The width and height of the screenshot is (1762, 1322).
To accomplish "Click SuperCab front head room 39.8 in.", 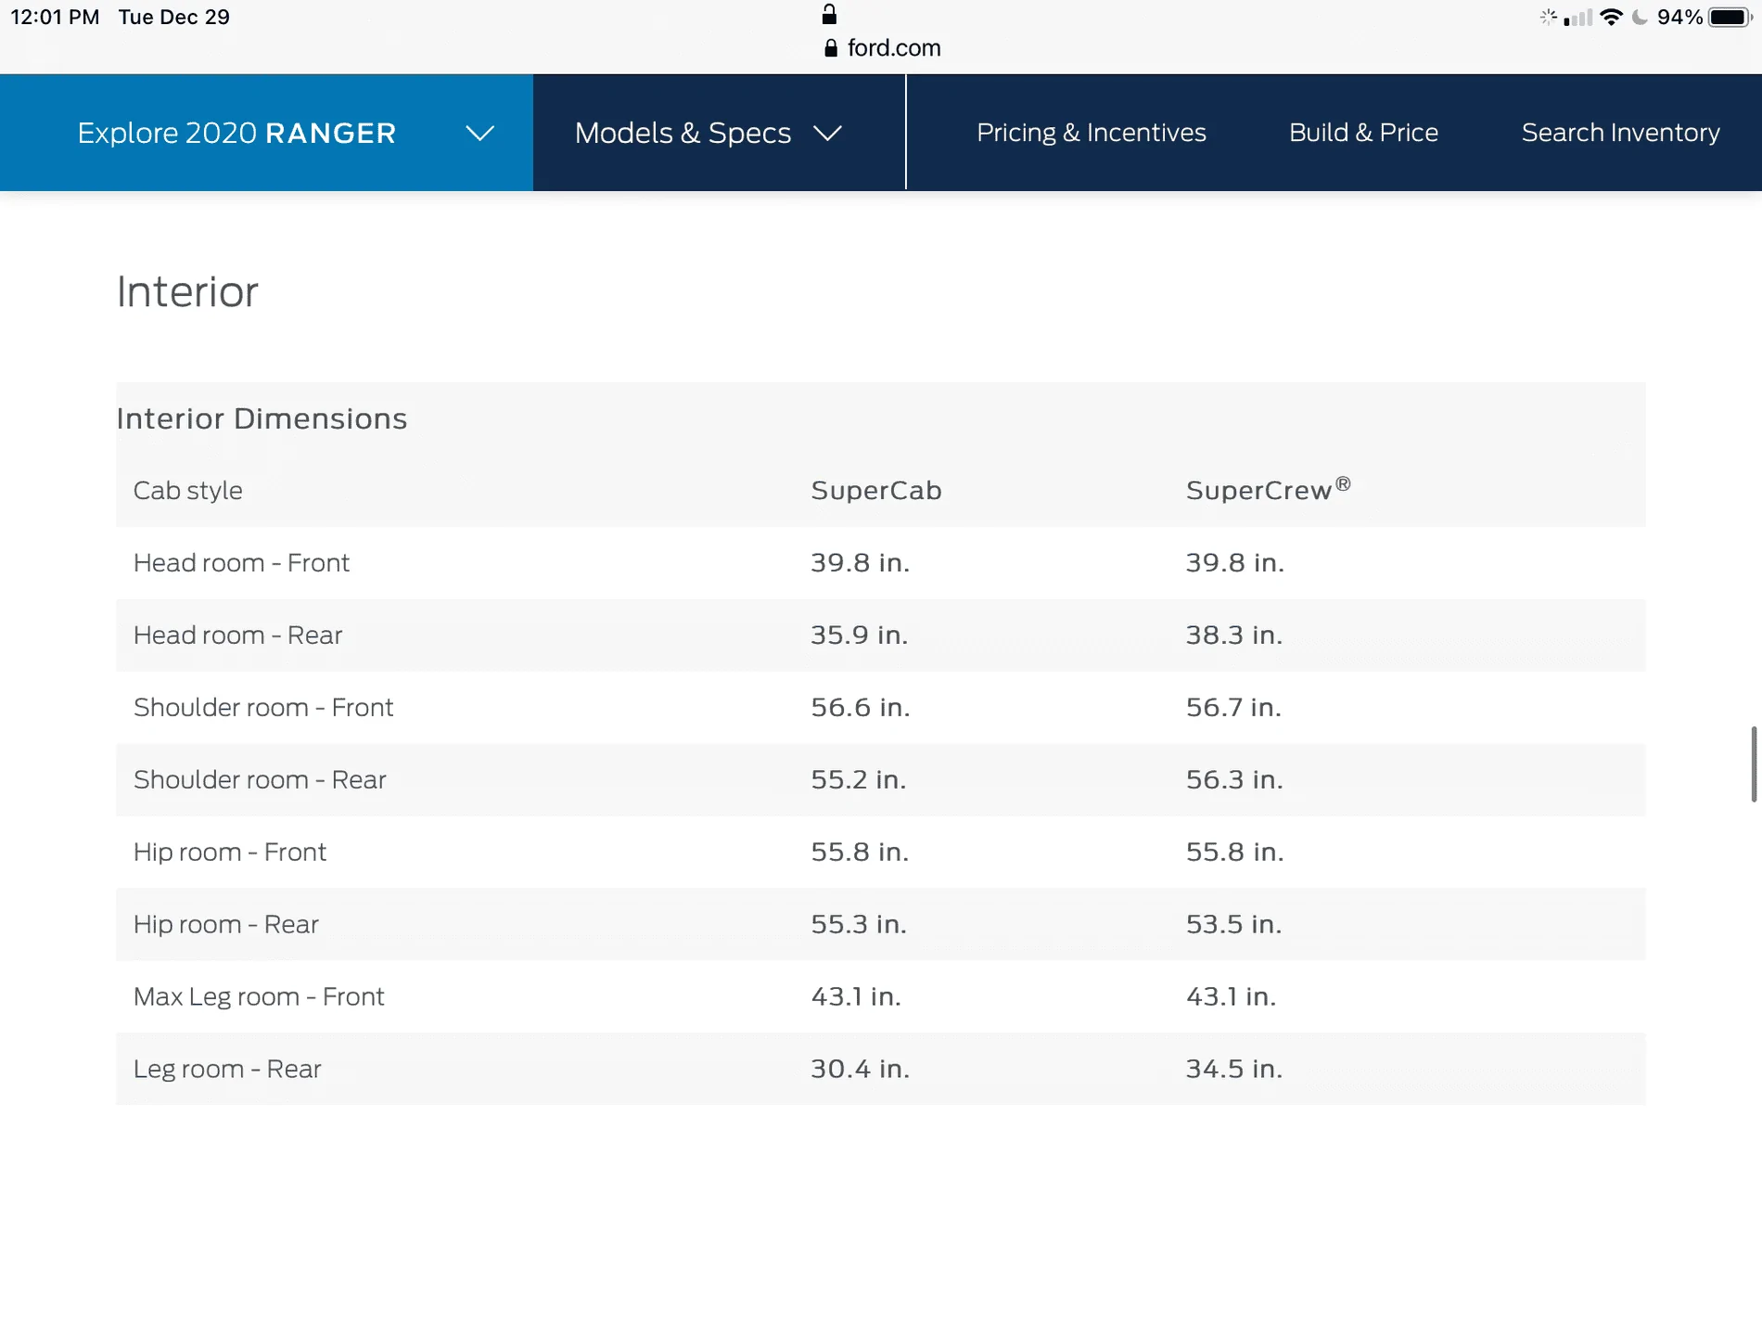I will (860, 562).
